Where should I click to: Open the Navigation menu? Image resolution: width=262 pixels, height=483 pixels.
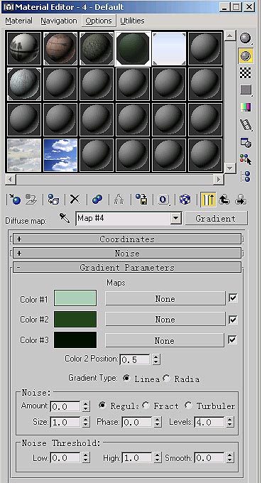coord(59,21)
